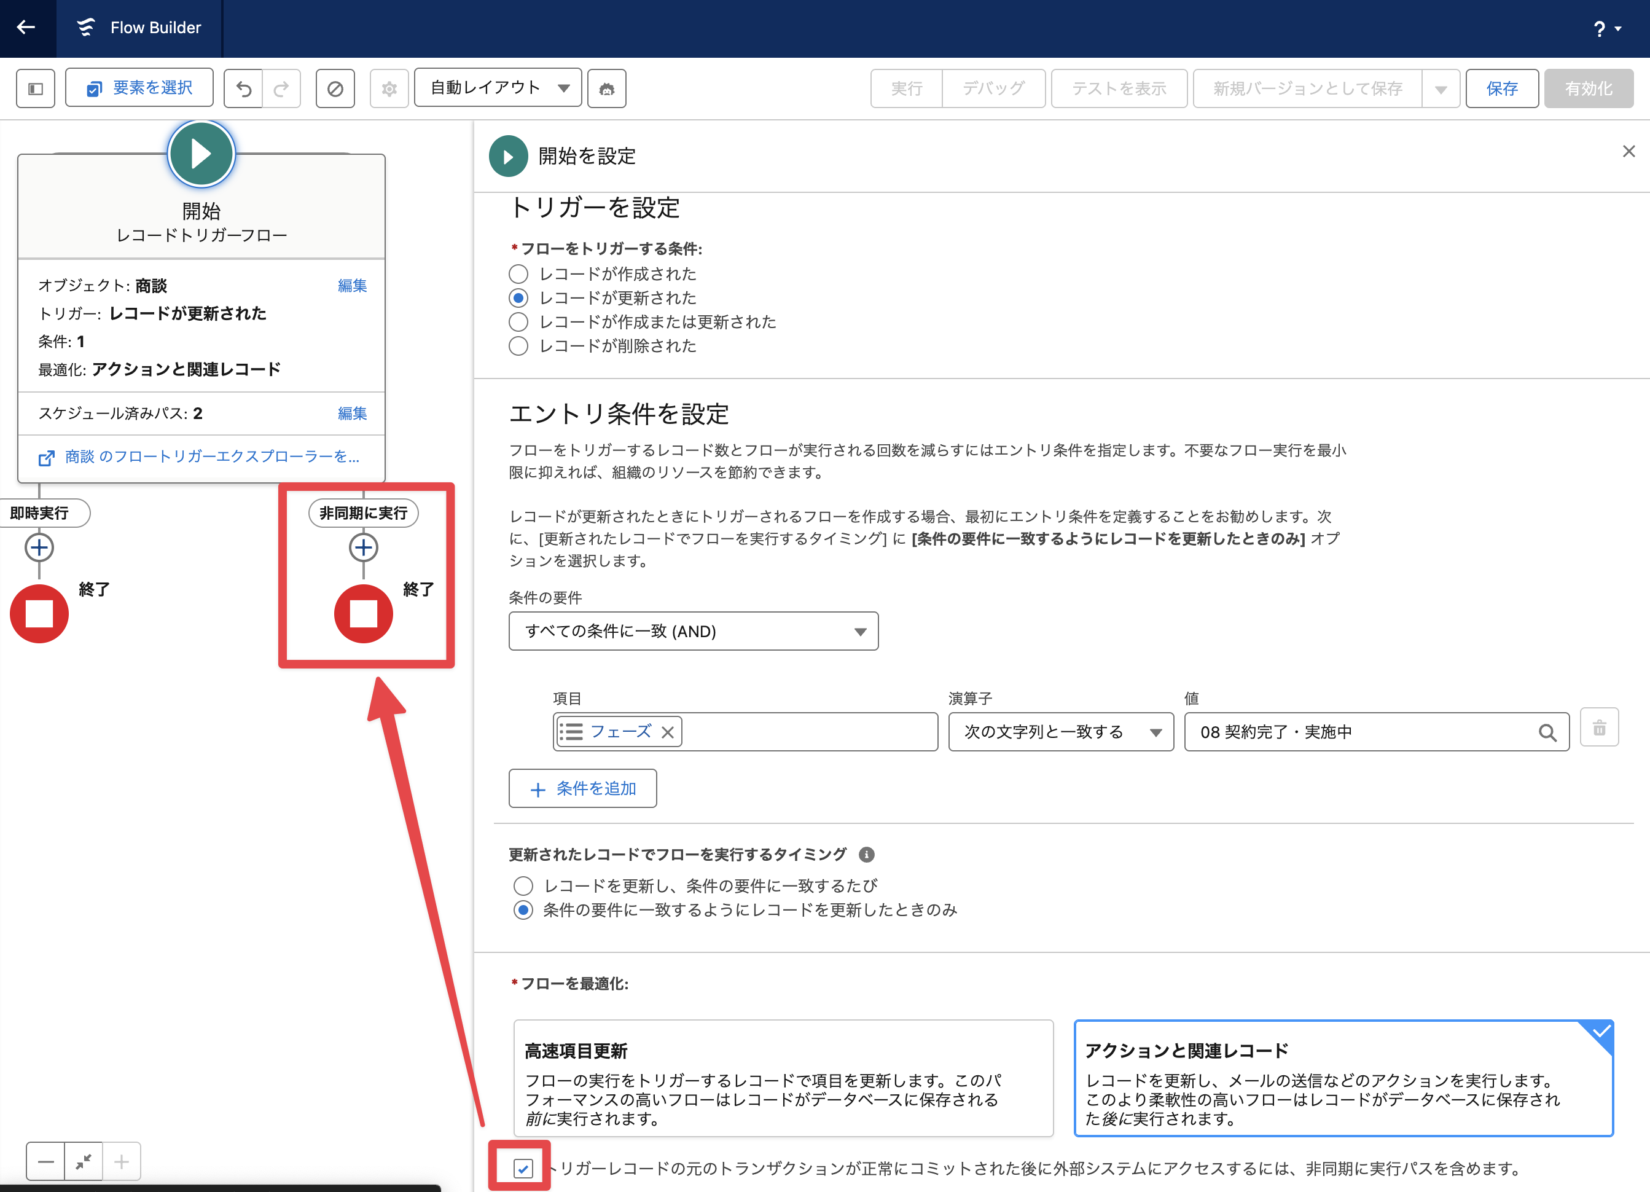Select radio レコードが削除された
The image size is (1650, 1192).
tap(518, 347)
